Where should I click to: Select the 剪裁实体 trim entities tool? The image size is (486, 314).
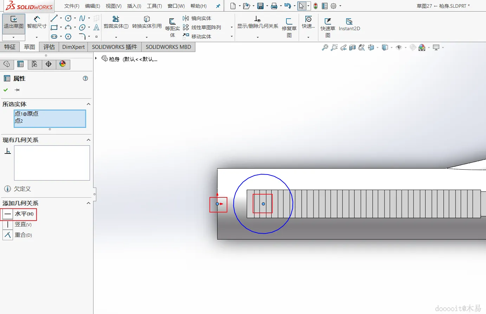click(x=116, y=22)
